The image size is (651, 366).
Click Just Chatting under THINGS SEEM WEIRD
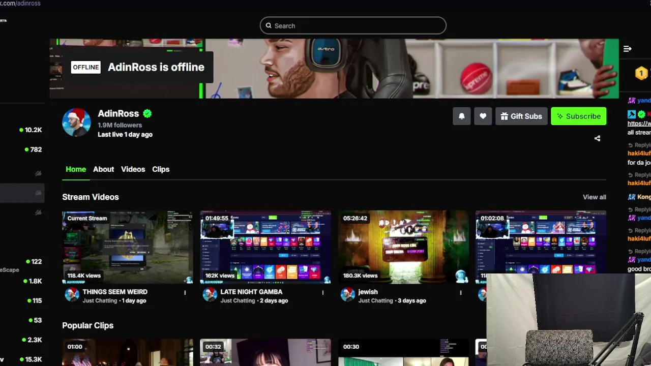100,301
